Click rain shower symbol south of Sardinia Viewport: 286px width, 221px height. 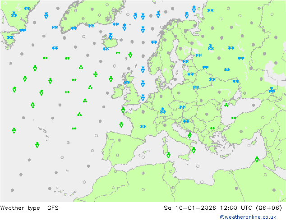tap(169, 155)
